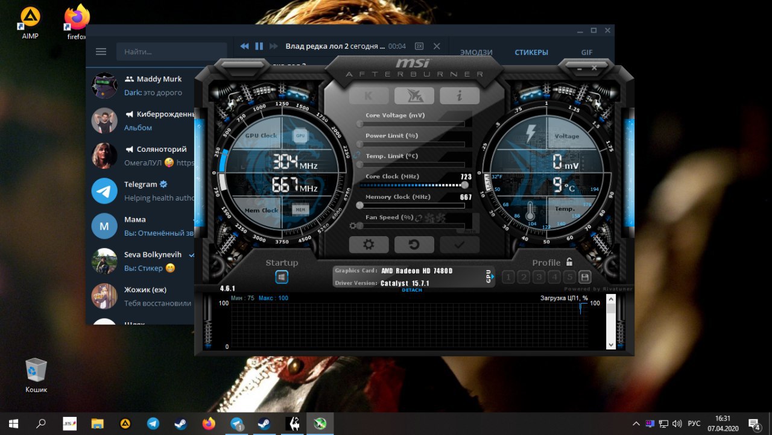Skip to next track in Telegram player
The width and height of the screenshot is (772, 435).
274,46
